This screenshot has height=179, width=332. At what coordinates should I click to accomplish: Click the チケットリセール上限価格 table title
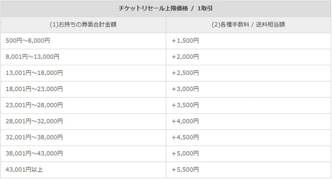click(x=166, y=8)
